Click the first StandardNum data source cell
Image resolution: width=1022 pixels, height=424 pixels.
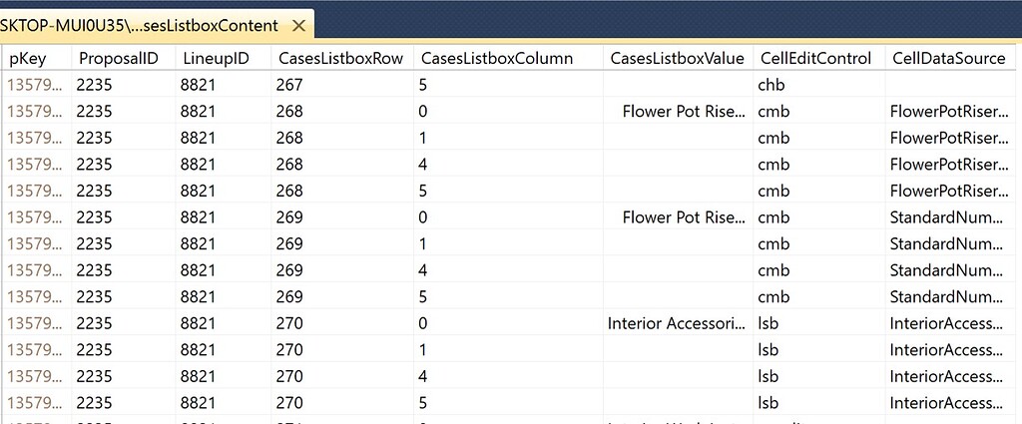(x=949, y=217)
